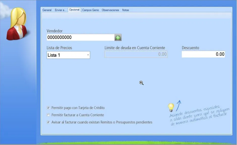The image size is (237, 145).
Task: Click the Limite de deuda field
Action: point(136,54)
